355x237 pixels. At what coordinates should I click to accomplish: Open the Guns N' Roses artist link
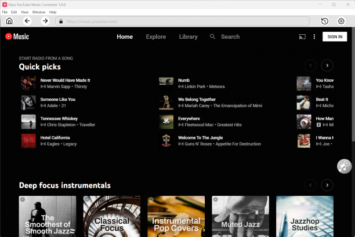click(198, 144)
